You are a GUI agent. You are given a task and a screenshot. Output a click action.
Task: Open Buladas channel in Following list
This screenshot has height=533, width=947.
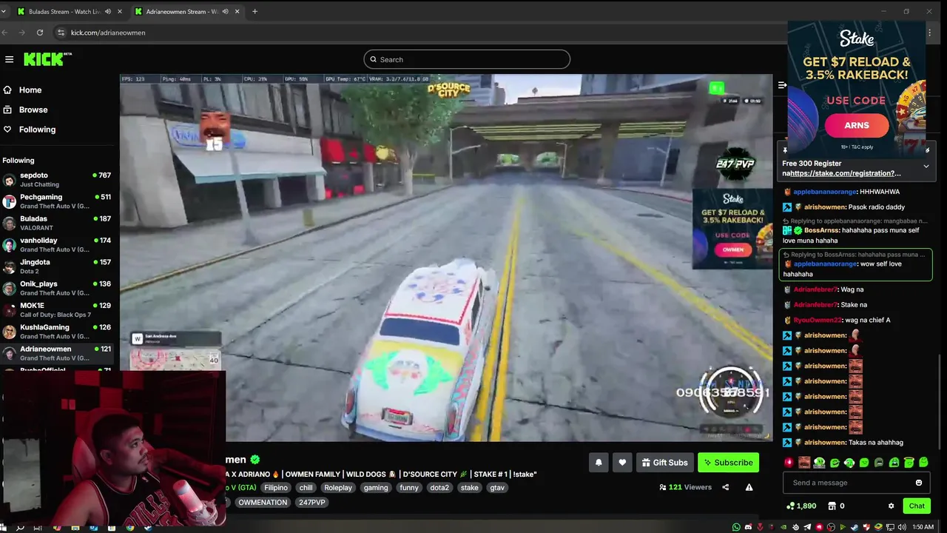click(x=57, y=223)
